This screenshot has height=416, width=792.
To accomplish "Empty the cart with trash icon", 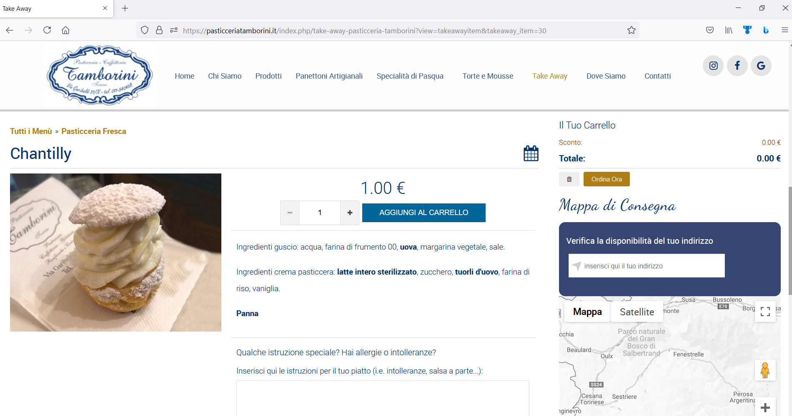I will 569,179.
